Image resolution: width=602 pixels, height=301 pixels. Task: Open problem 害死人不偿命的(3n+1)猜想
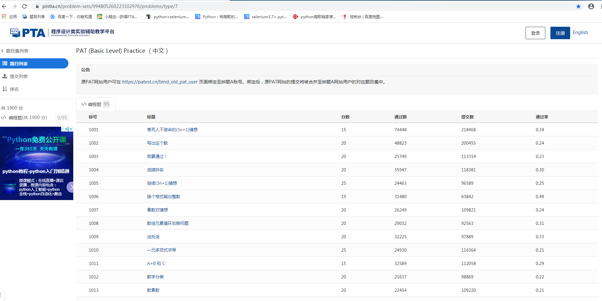172,130
